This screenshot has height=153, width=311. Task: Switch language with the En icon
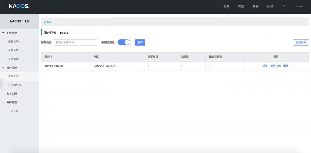(284, 6)
